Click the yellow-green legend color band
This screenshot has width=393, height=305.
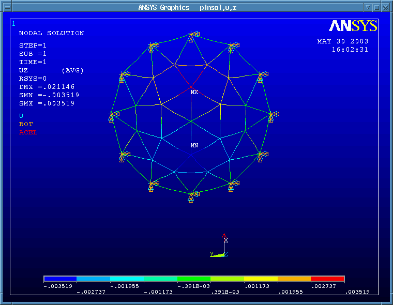228,279
